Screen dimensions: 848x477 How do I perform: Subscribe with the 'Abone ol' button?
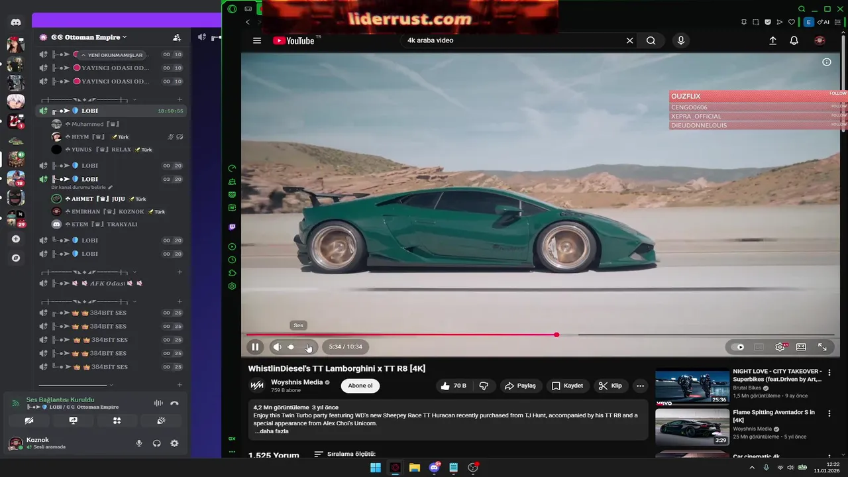pyautogui.click(x=360, y=386)
